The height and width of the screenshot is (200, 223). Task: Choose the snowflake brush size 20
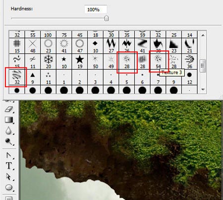pos(49,62)
